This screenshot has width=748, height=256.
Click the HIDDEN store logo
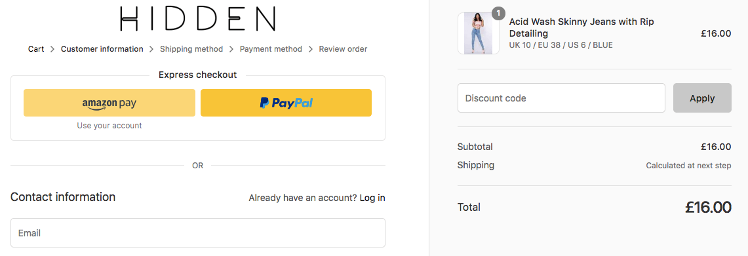(198, 19)
